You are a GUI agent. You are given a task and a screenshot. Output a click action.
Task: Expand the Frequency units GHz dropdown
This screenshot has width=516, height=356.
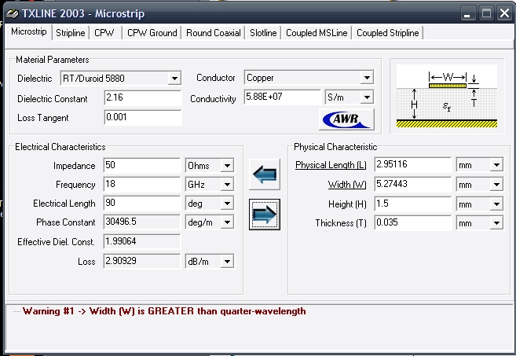tap(227, 185)
